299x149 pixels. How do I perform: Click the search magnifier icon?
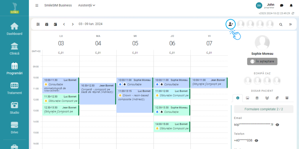[281, 24]
